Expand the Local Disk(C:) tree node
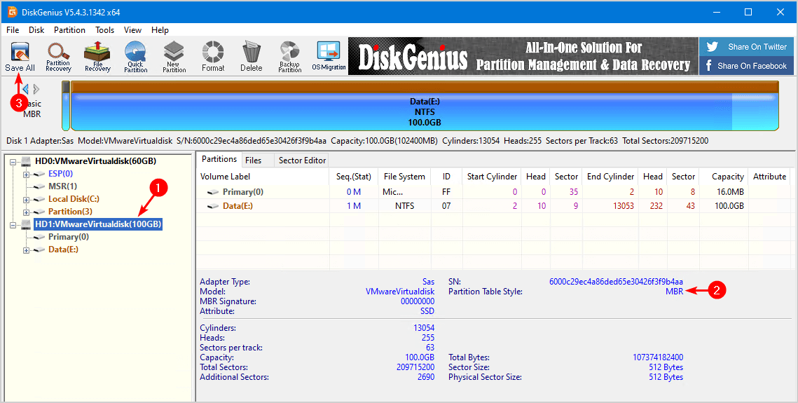The image size is (798, 403). 26,200
